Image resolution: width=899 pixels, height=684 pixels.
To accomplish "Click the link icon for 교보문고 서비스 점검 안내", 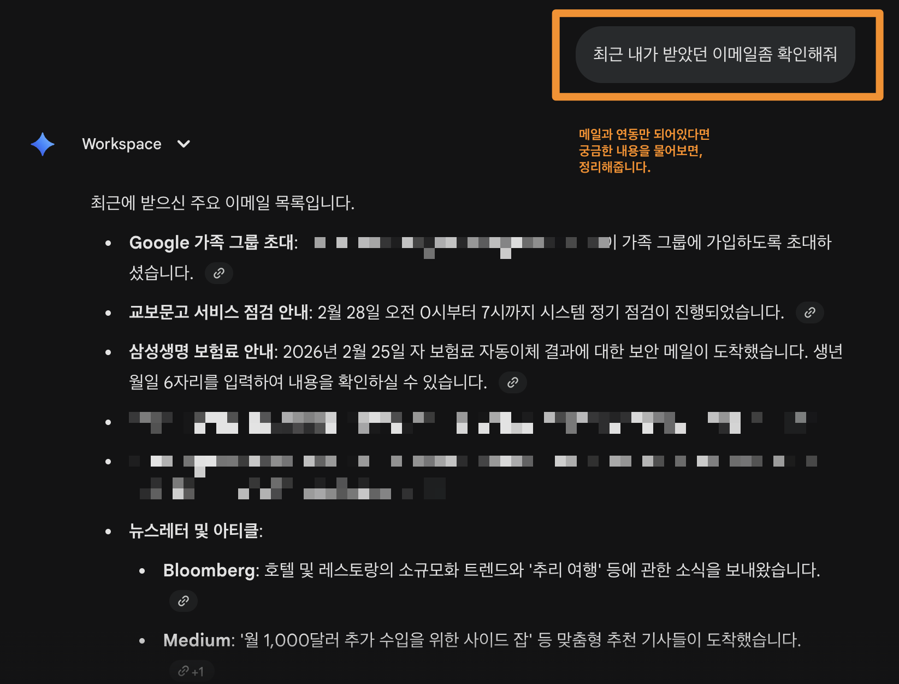I will tap(810, 312).
